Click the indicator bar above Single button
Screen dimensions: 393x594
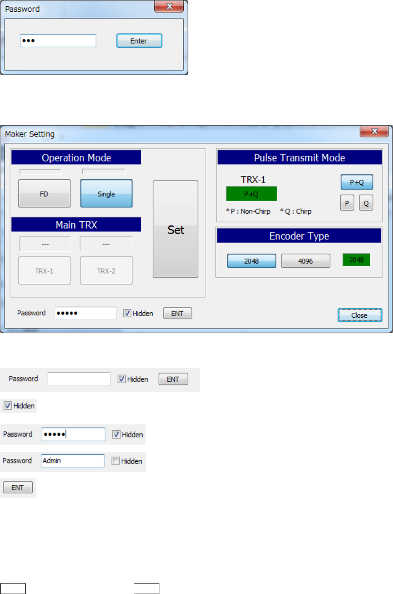[x=104, y=171]
